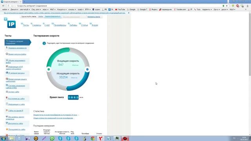The height and width of the screenshot is (141, 251).
Task: Open the red recorder taskbar icon
Action: point(125,138)
